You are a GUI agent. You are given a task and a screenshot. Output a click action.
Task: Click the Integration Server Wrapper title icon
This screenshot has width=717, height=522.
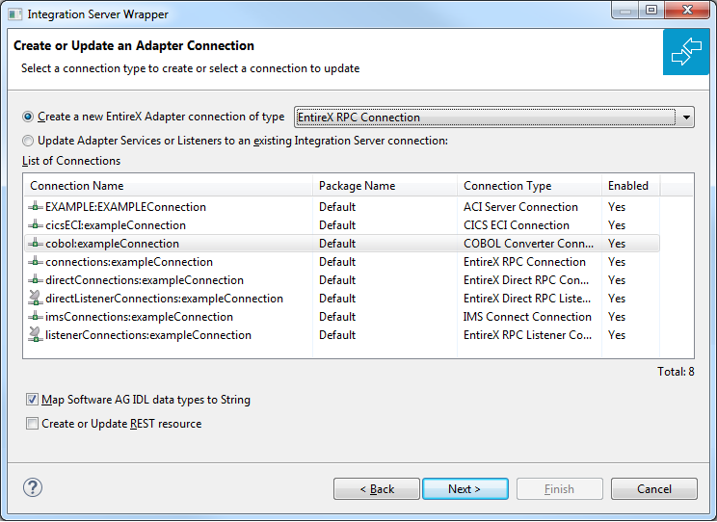(x=14, y=14)
